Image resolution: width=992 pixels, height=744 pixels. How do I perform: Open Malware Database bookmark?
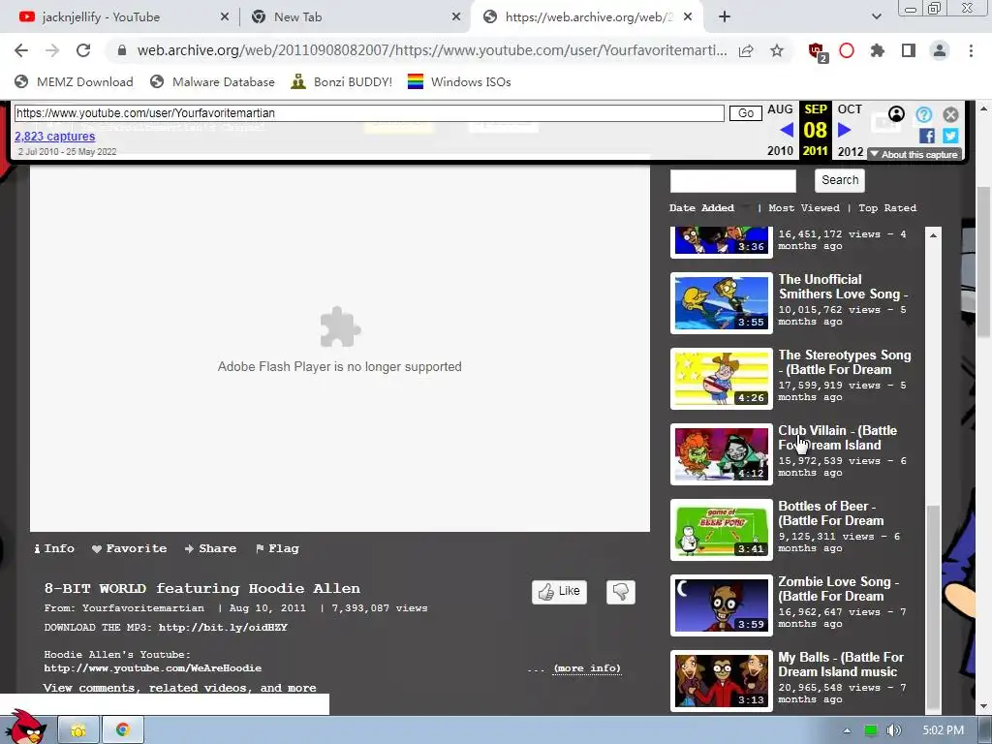(x=212, y=81)
